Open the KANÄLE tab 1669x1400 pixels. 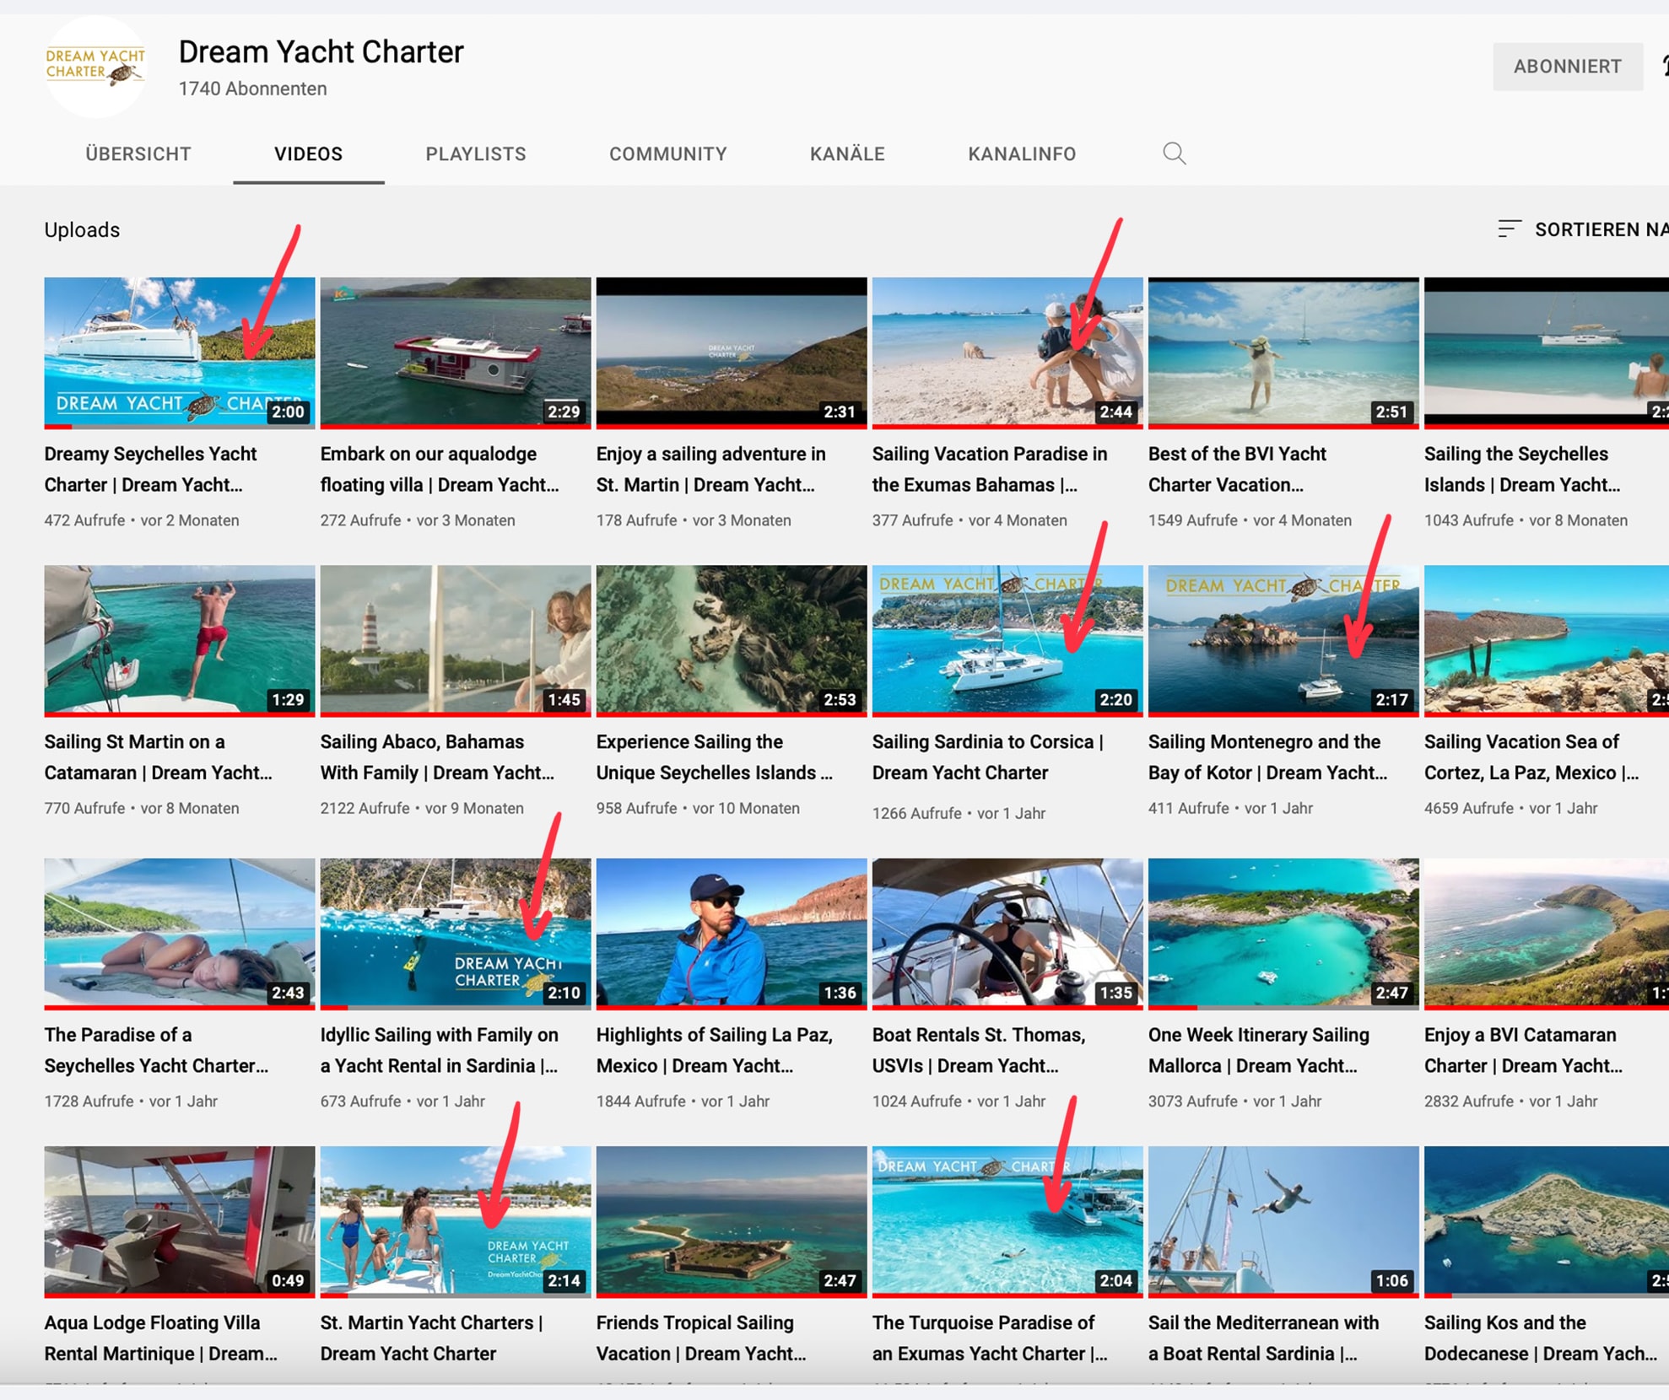847,154
